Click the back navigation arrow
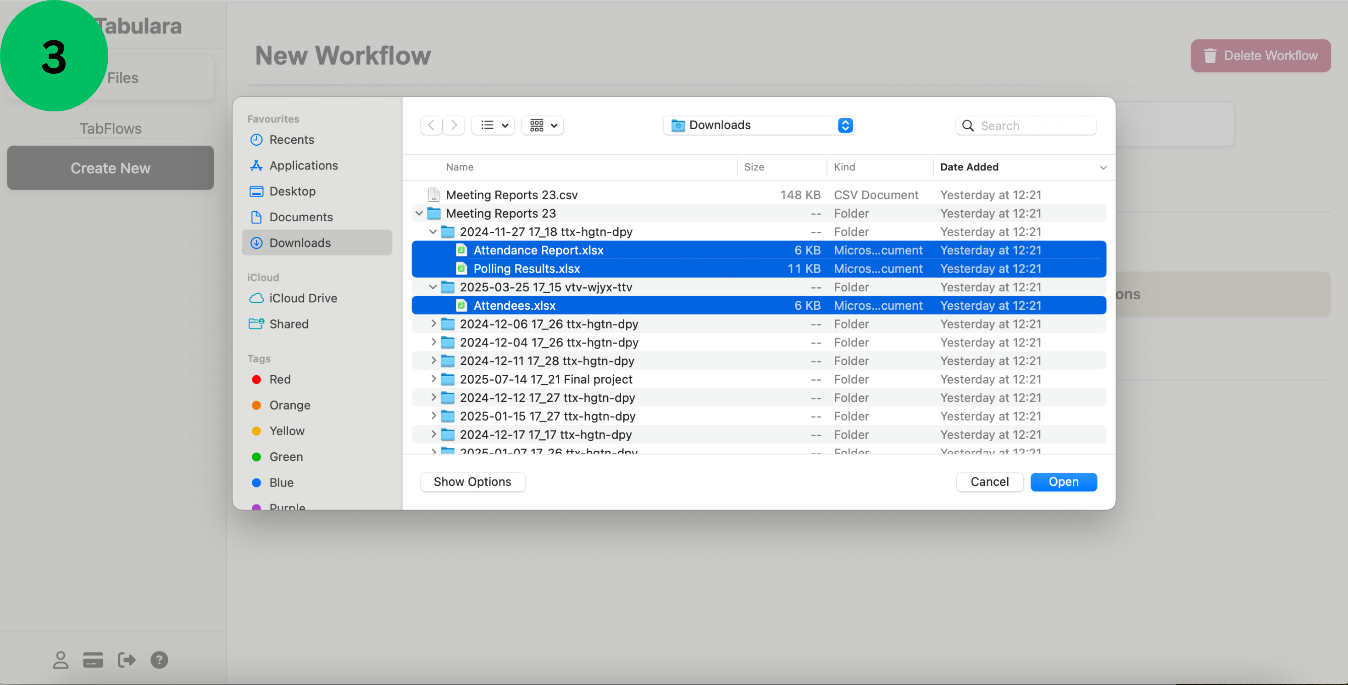Screen dimensions: 1348x685 pos(431,125)
